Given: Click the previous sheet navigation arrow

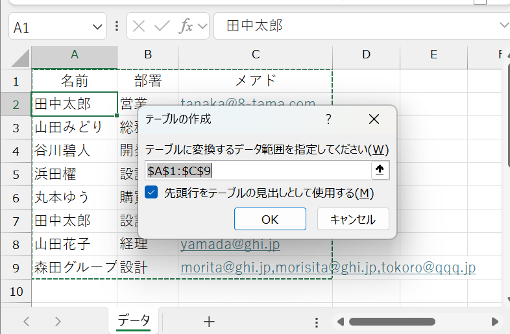Looking at the screenshot, I should (27, 321).
